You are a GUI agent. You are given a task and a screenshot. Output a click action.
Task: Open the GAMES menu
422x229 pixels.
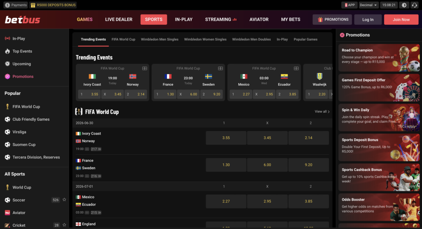tap(84, 19)
